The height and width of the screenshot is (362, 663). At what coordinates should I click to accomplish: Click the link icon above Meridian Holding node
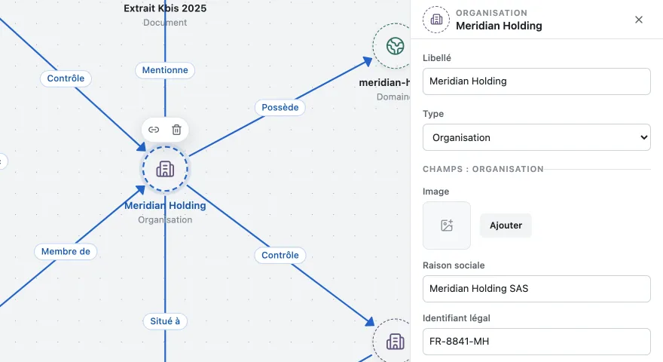(x=154, y=130)
